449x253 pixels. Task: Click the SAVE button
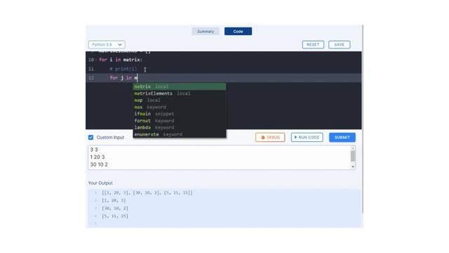tap(339, 44)
